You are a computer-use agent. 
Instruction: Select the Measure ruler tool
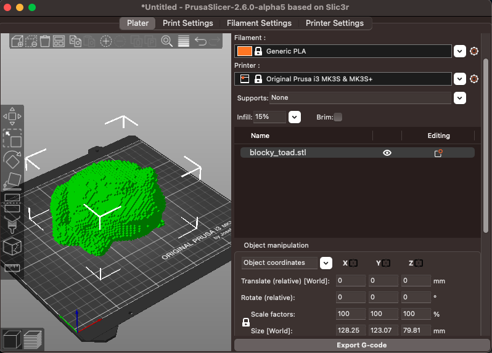pyautogui.click(x=12, y=268)
